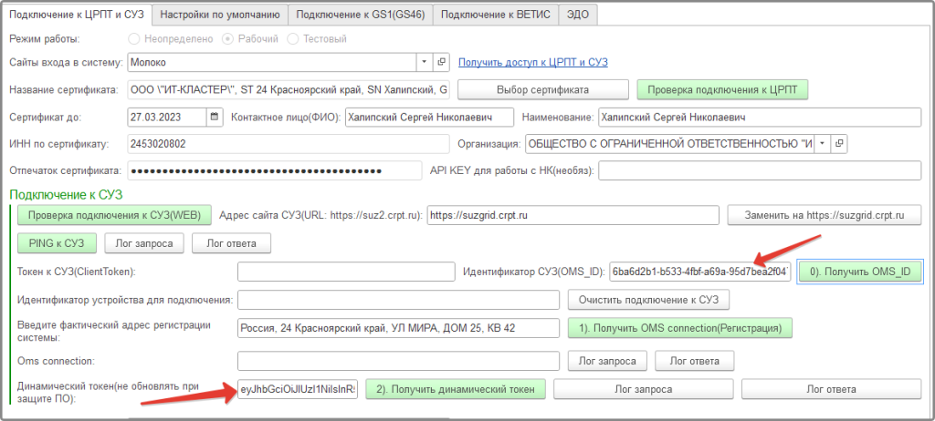Click the Динамический токен field
The width and height of the screenshot is (935, 421).
point(298,389)
